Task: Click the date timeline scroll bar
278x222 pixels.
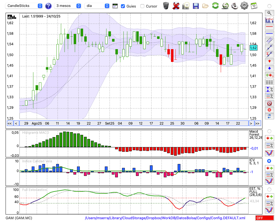Action: pos(133,123)
